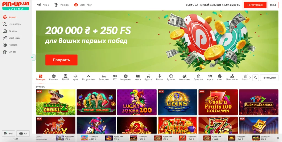Close the recent winners ticker bar
This screenshot has height=142, width=282.
[x=278, y=138]
